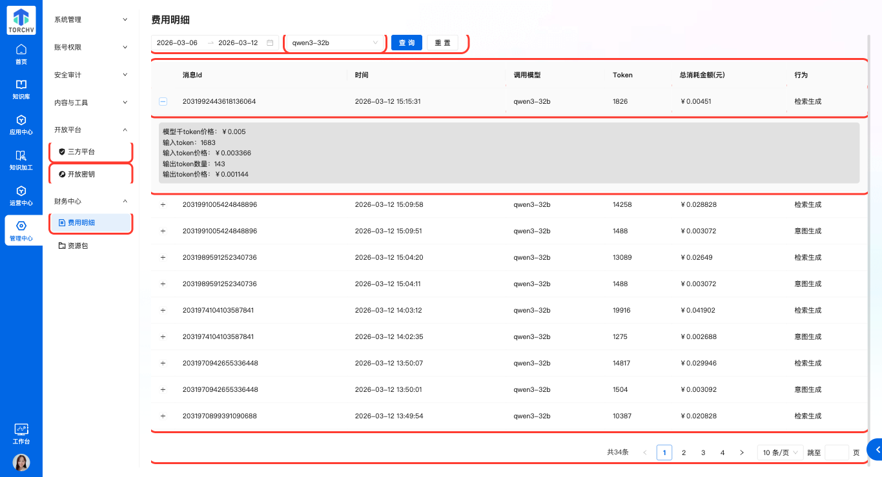Click the 重置 reset button
The width and height of the screenshot is (882, 477).
442,43
